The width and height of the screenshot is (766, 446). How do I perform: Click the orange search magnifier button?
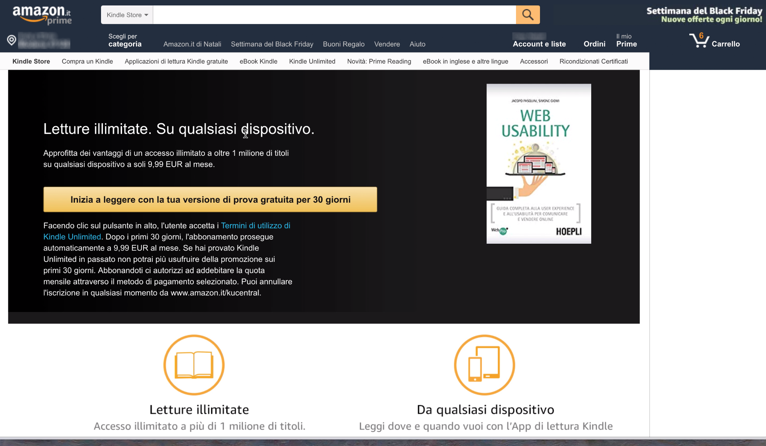[x=528, y=15]
